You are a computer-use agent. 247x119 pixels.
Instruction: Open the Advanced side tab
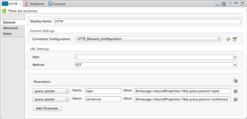(13, 28)
